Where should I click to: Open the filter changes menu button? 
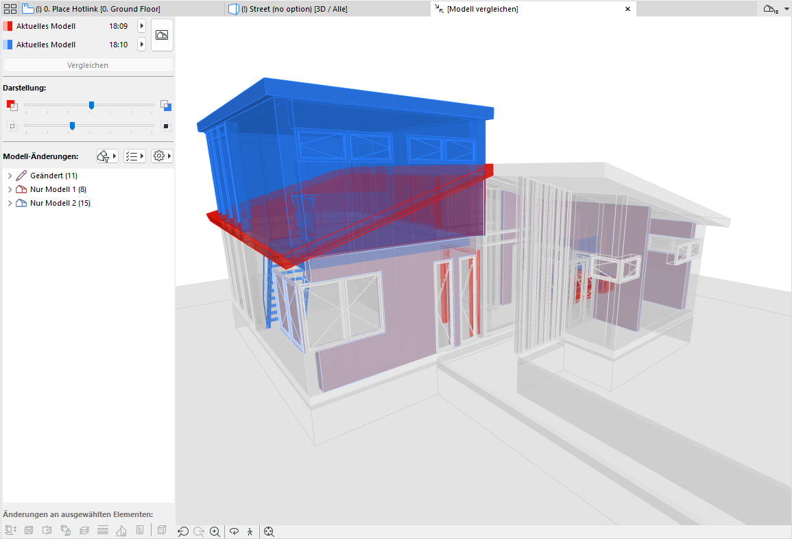click(107, 156)
